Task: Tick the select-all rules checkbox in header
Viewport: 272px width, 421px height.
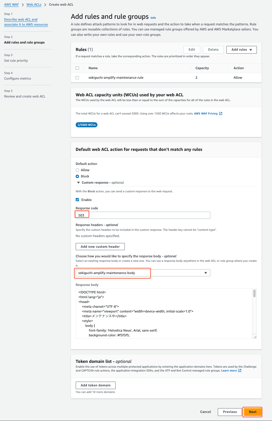Action: click(77, 68)
